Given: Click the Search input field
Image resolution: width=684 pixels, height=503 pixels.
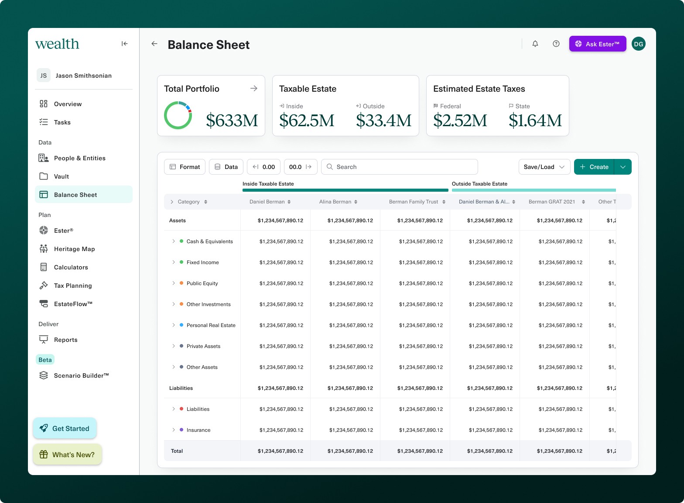Looking at the screenshot, I should click(400, 167).
